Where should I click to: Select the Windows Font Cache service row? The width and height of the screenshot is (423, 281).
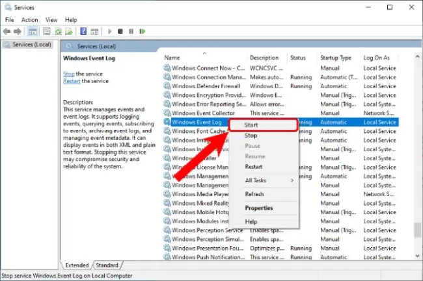tap(281, 131)
